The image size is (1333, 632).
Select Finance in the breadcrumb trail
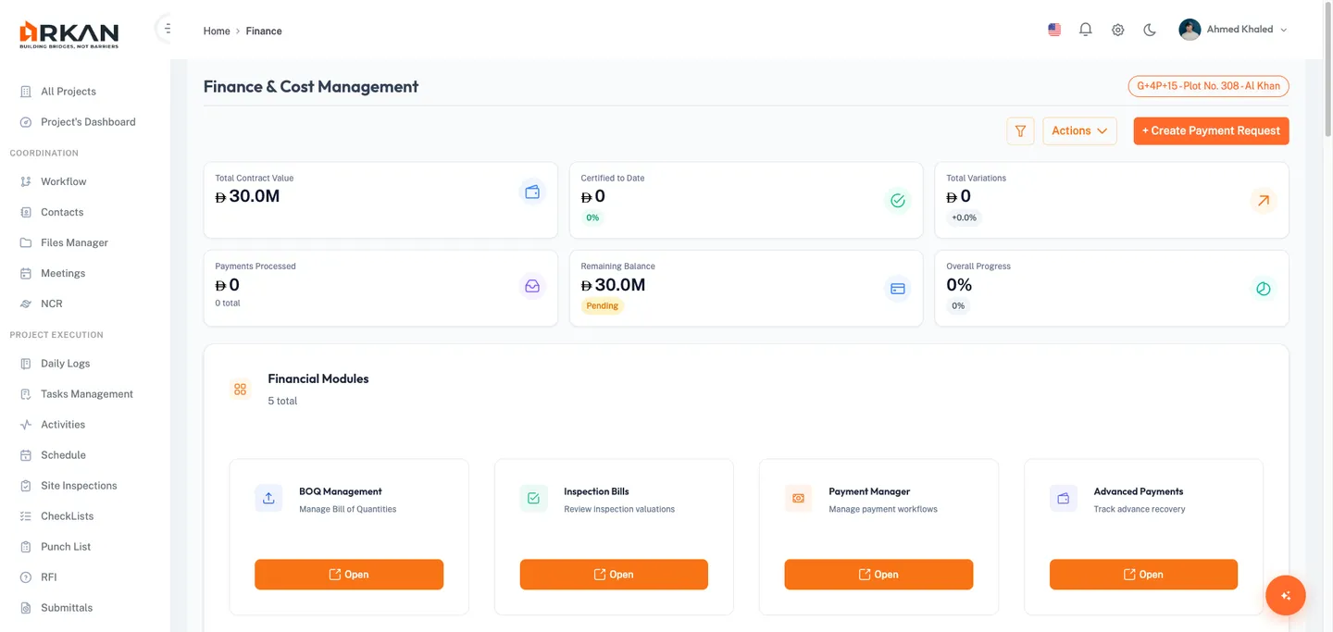coord(264,31)
